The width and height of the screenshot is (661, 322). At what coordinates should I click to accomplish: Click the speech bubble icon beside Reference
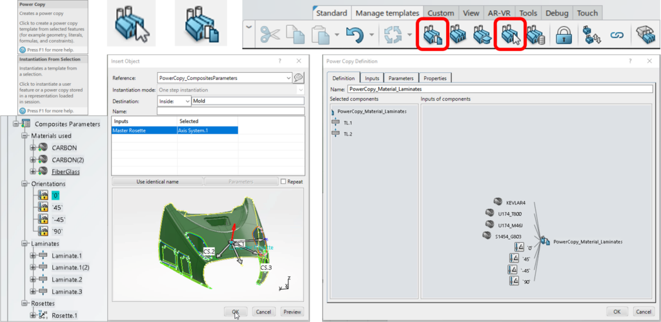click(299, 77)
